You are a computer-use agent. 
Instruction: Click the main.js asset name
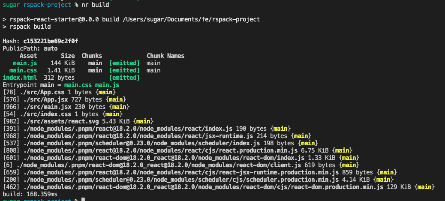(25, 63)
